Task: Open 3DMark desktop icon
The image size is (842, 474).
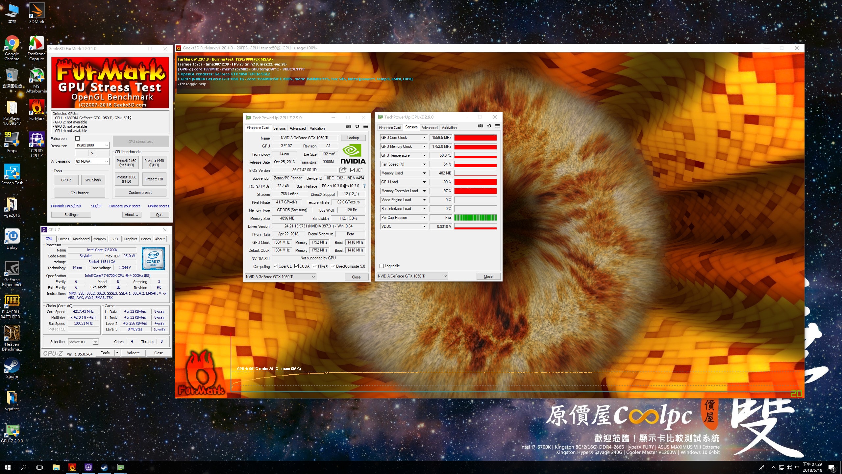Action: click(37, 13)
